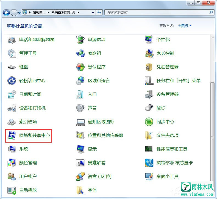Expand the 所有控制面板项 breadcrumb arrow
This screenshot has width=217, height=199.
78,12
